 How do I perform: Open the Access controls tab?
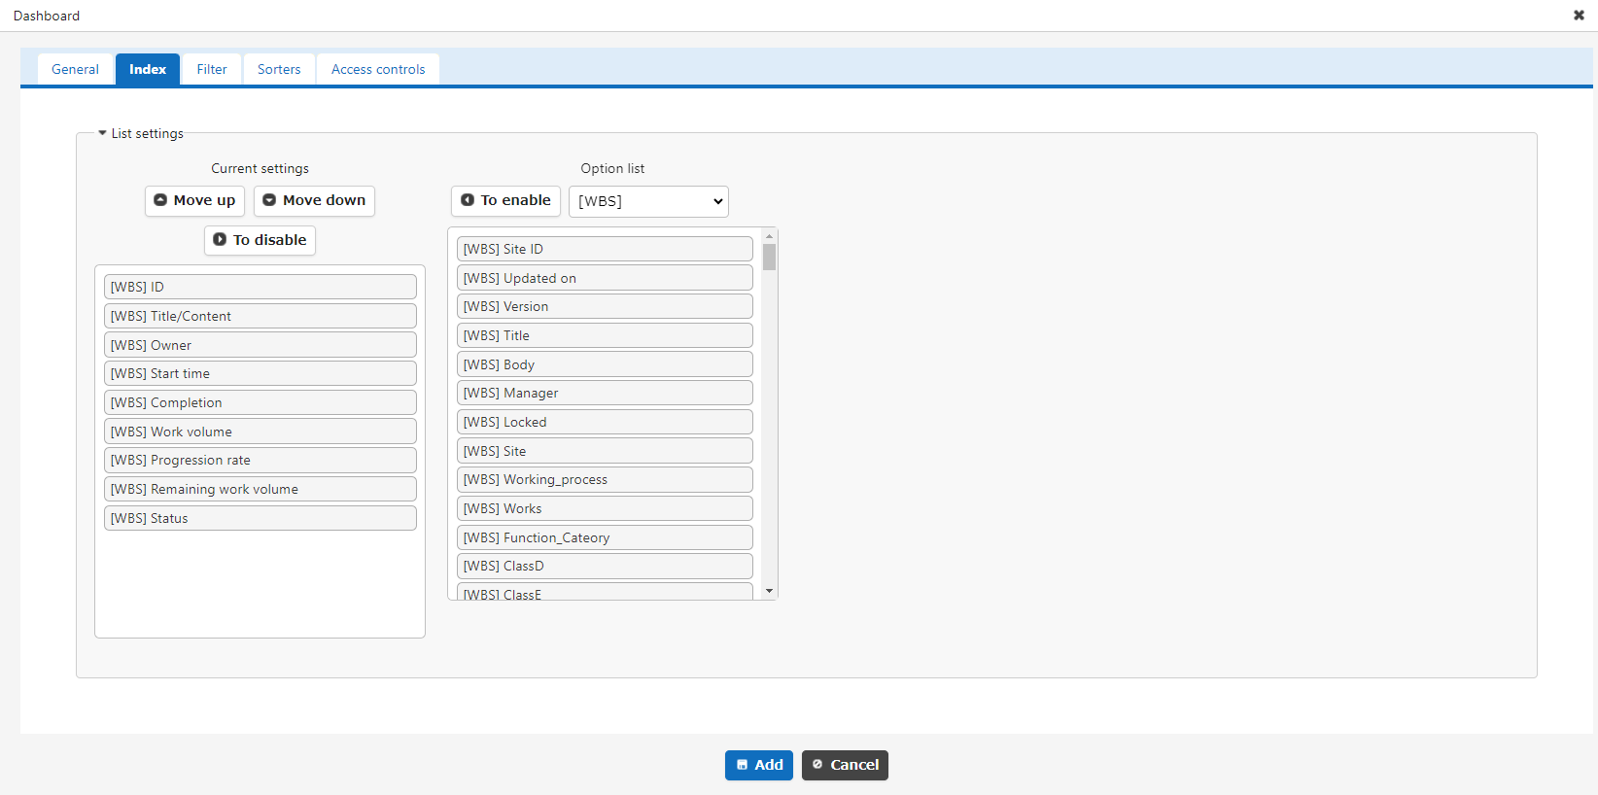click(378, 69)
